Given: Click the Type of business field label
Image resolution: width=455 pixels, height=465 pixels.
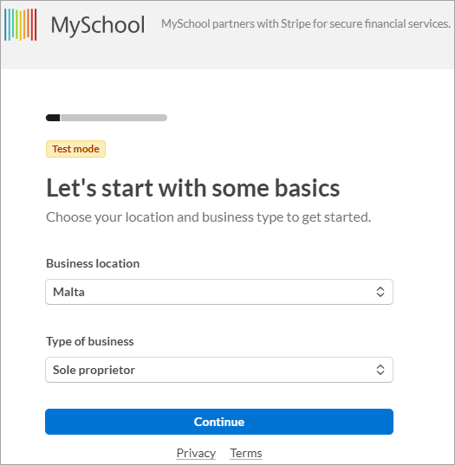Looking at the screenshot, I should click(x=90, y=342).
